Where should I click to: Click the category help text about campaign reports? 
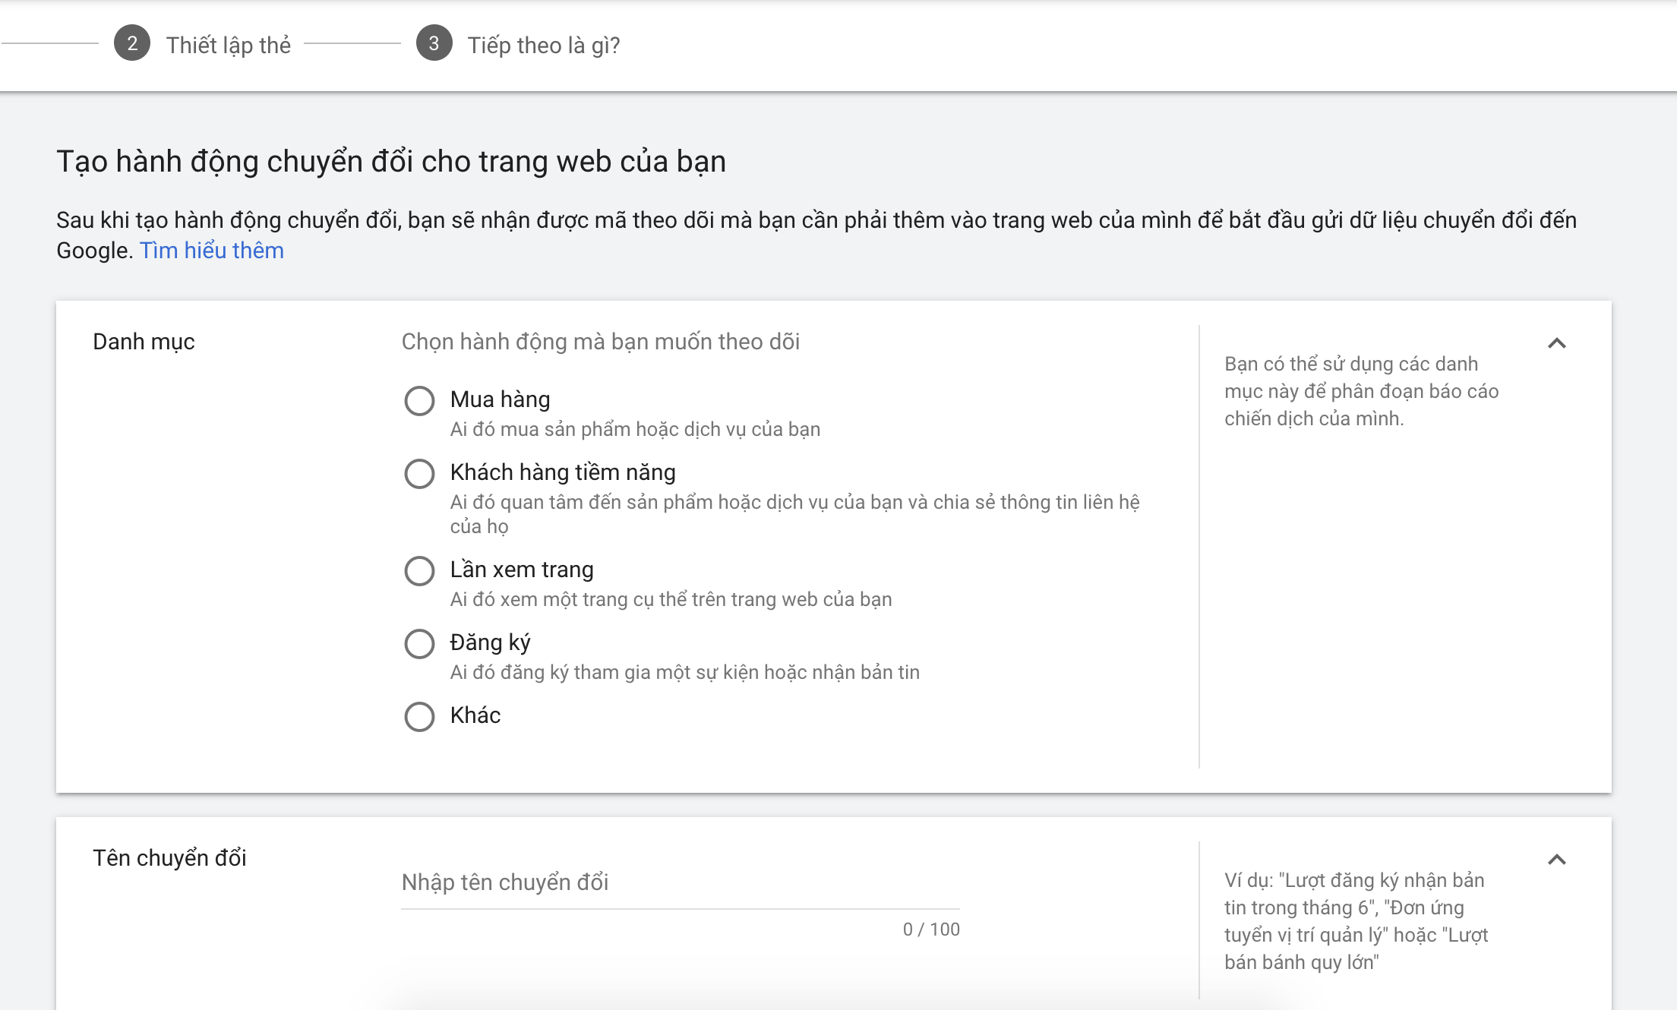click(1360, 391)
